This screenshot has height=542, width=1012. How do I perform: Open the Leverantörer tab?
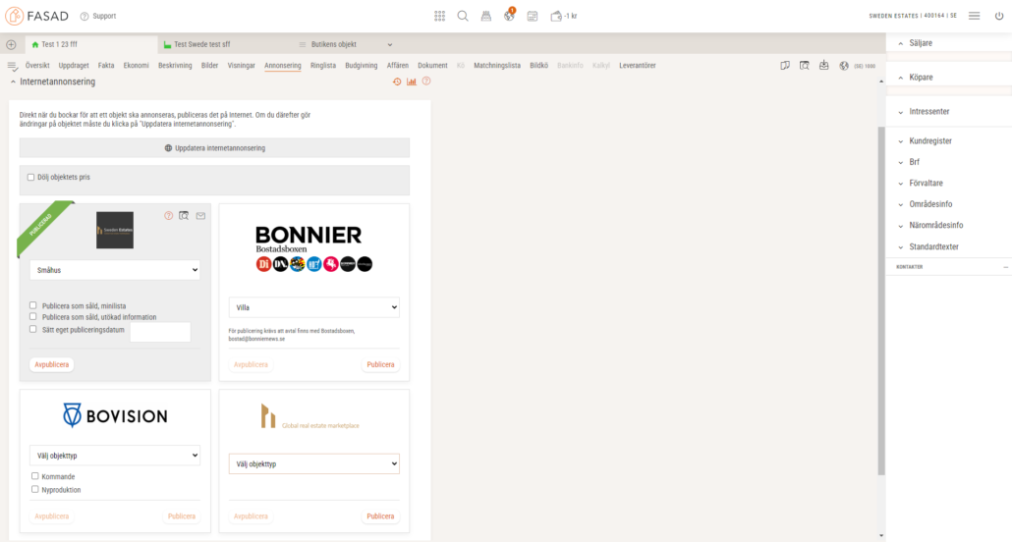[x=638, y=65]
